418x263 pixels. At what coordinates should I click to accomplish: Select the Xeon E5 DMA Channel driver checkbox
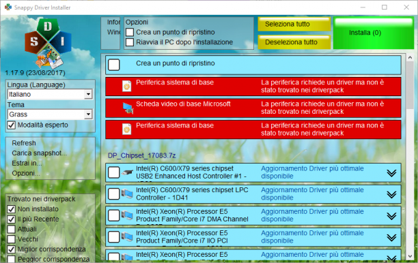(x=114, y=215)
